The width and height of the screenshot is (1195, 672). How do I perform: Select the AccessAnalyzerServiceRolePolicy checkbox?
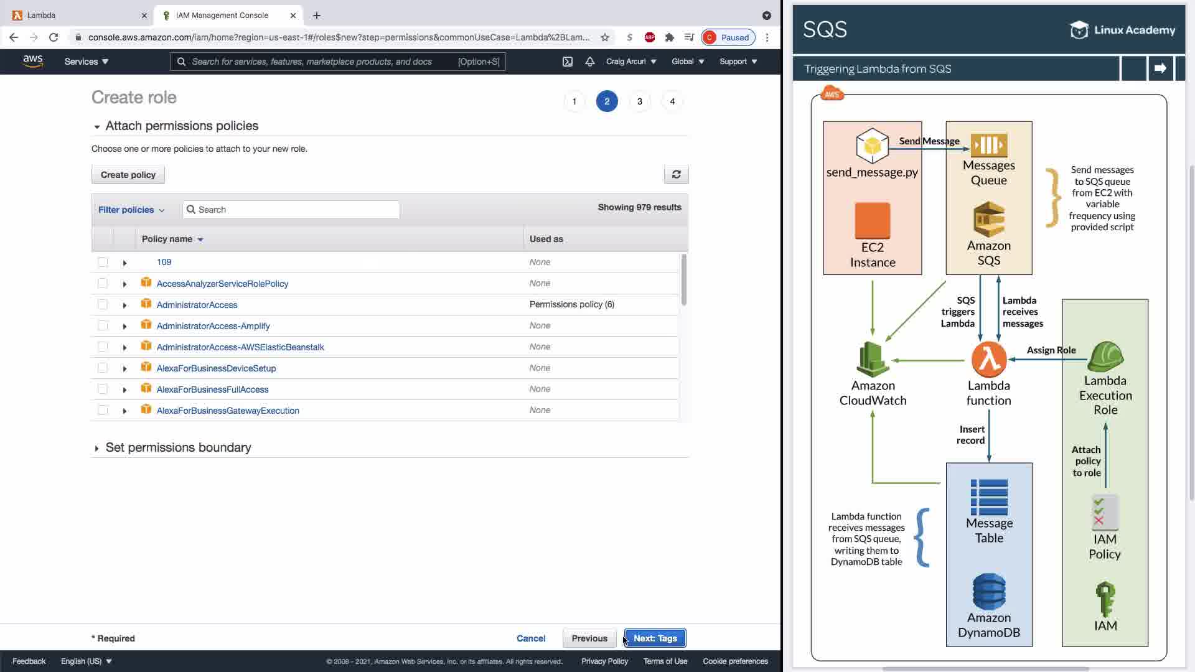103,284
